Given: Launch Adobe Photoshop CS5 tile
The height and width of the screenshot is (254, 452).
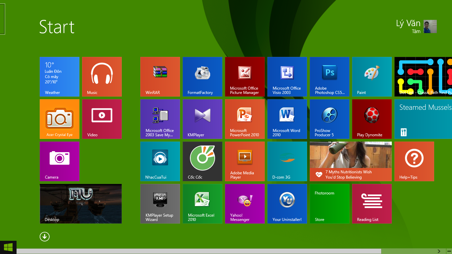Looking at the screenshot, I should pos(330,77).
